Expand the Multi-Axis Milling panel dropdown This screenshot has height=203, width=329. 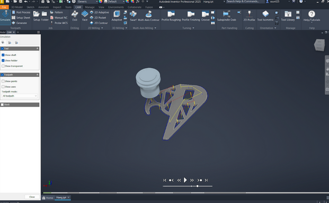145,28
